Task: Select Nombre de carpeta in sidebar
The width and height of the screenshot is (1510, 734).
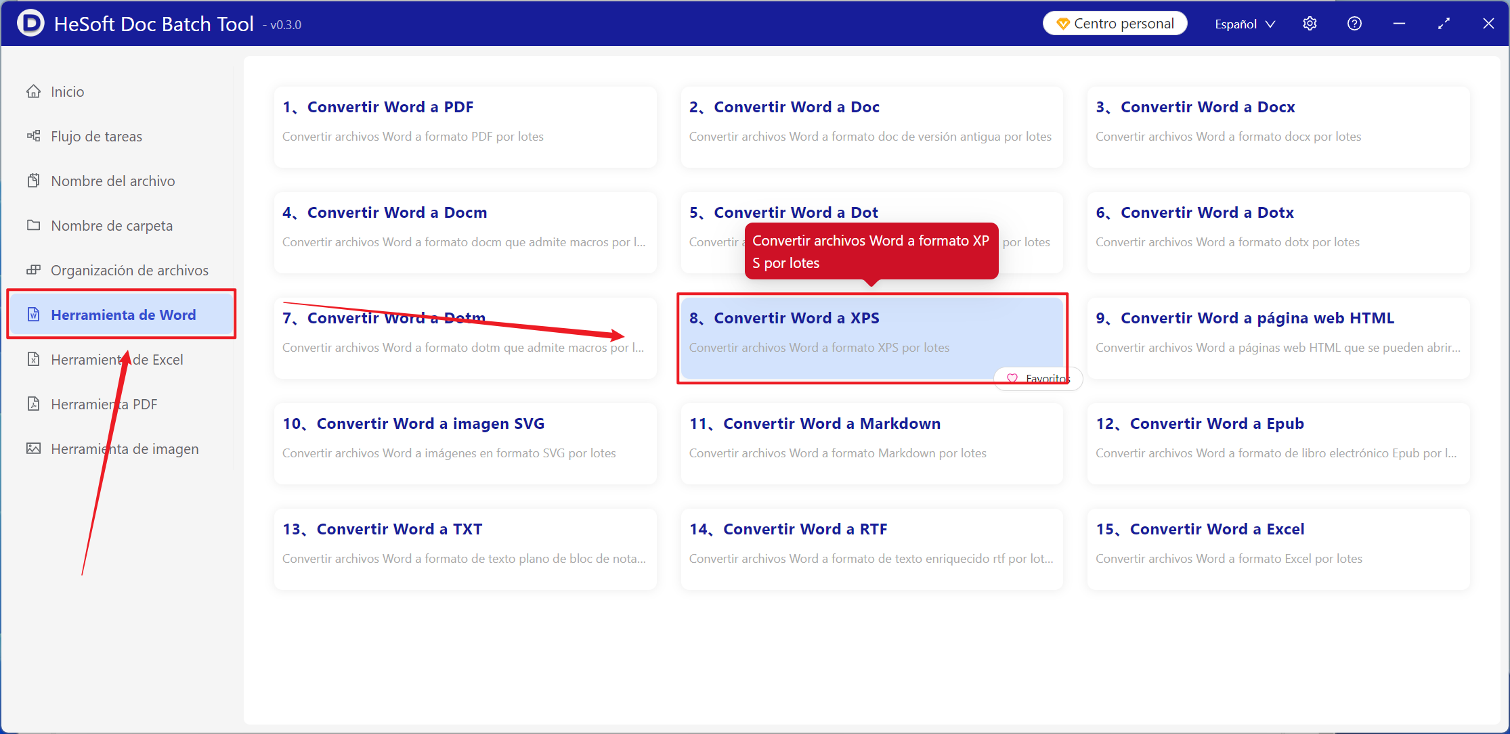Action: pos(121,225)
